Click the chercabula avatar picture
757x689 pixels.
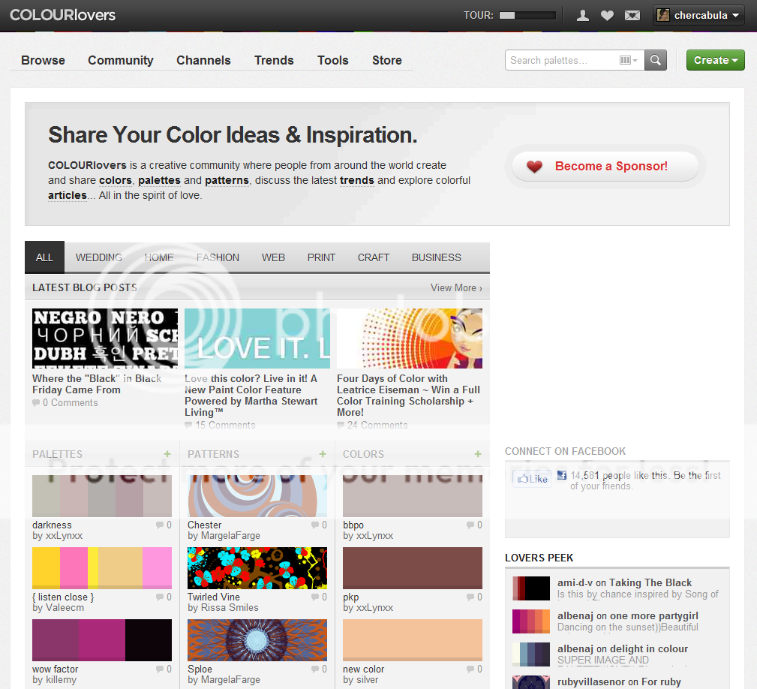[663, 15]
